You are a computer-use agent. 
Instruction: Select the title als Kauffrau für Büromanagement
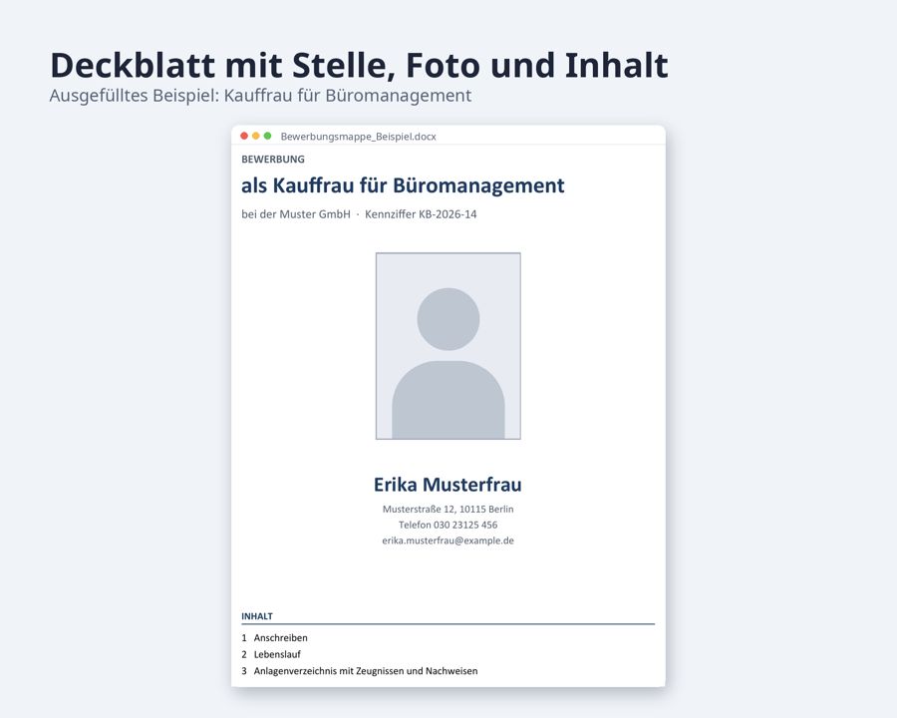[403, 185]
